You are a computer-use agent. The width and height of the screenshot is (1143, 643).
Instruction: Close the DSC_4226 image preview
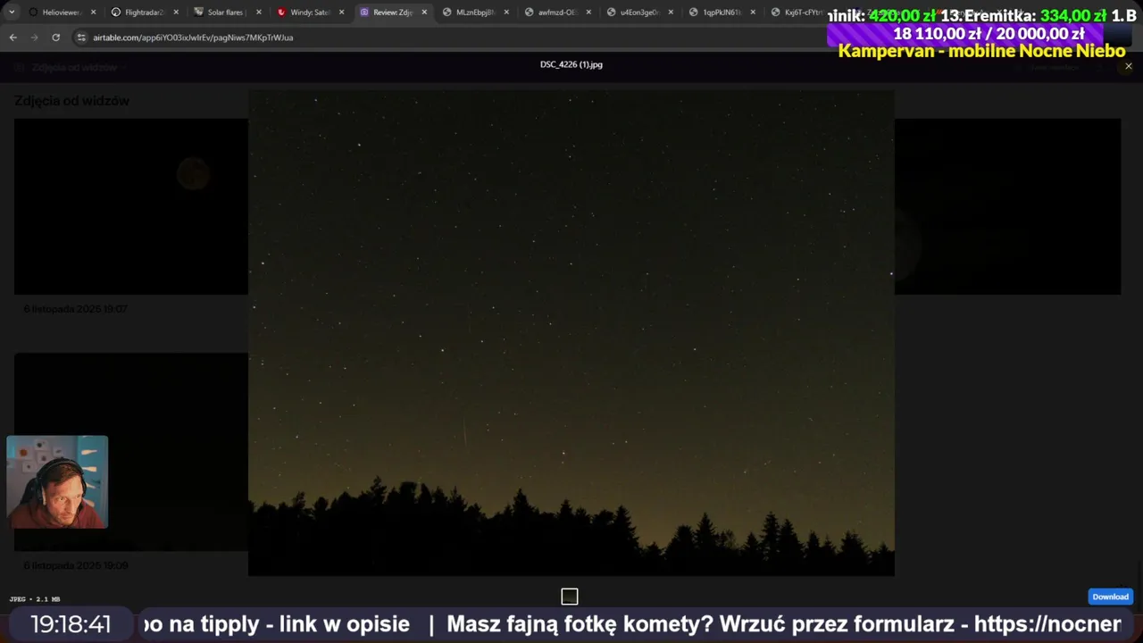click(1128, 66)
